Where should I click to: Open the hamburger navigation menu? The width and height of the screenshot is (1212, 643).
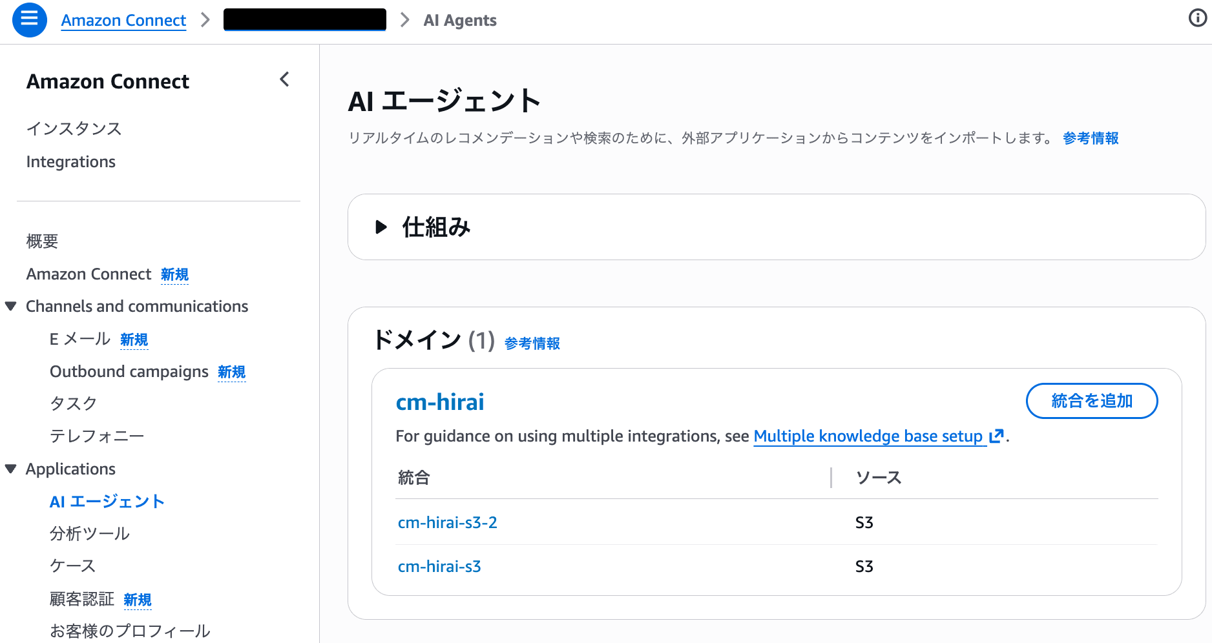point(29,19)
